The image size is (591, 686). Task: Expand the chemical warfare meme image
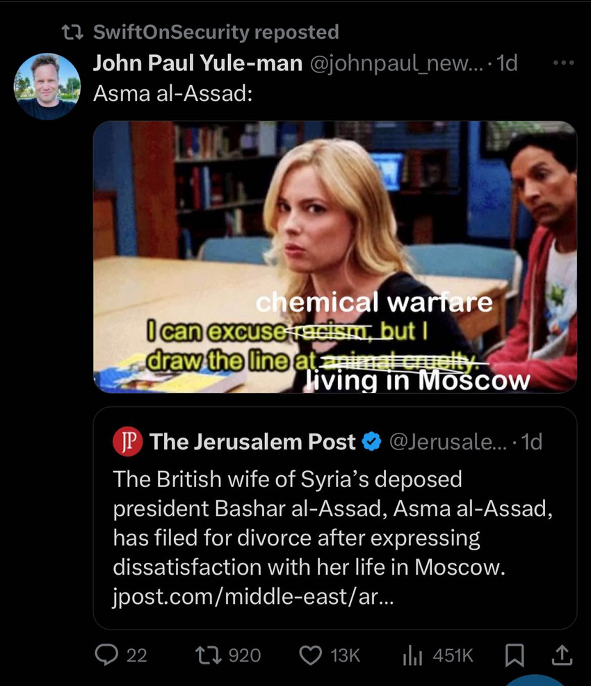[335, 257]
